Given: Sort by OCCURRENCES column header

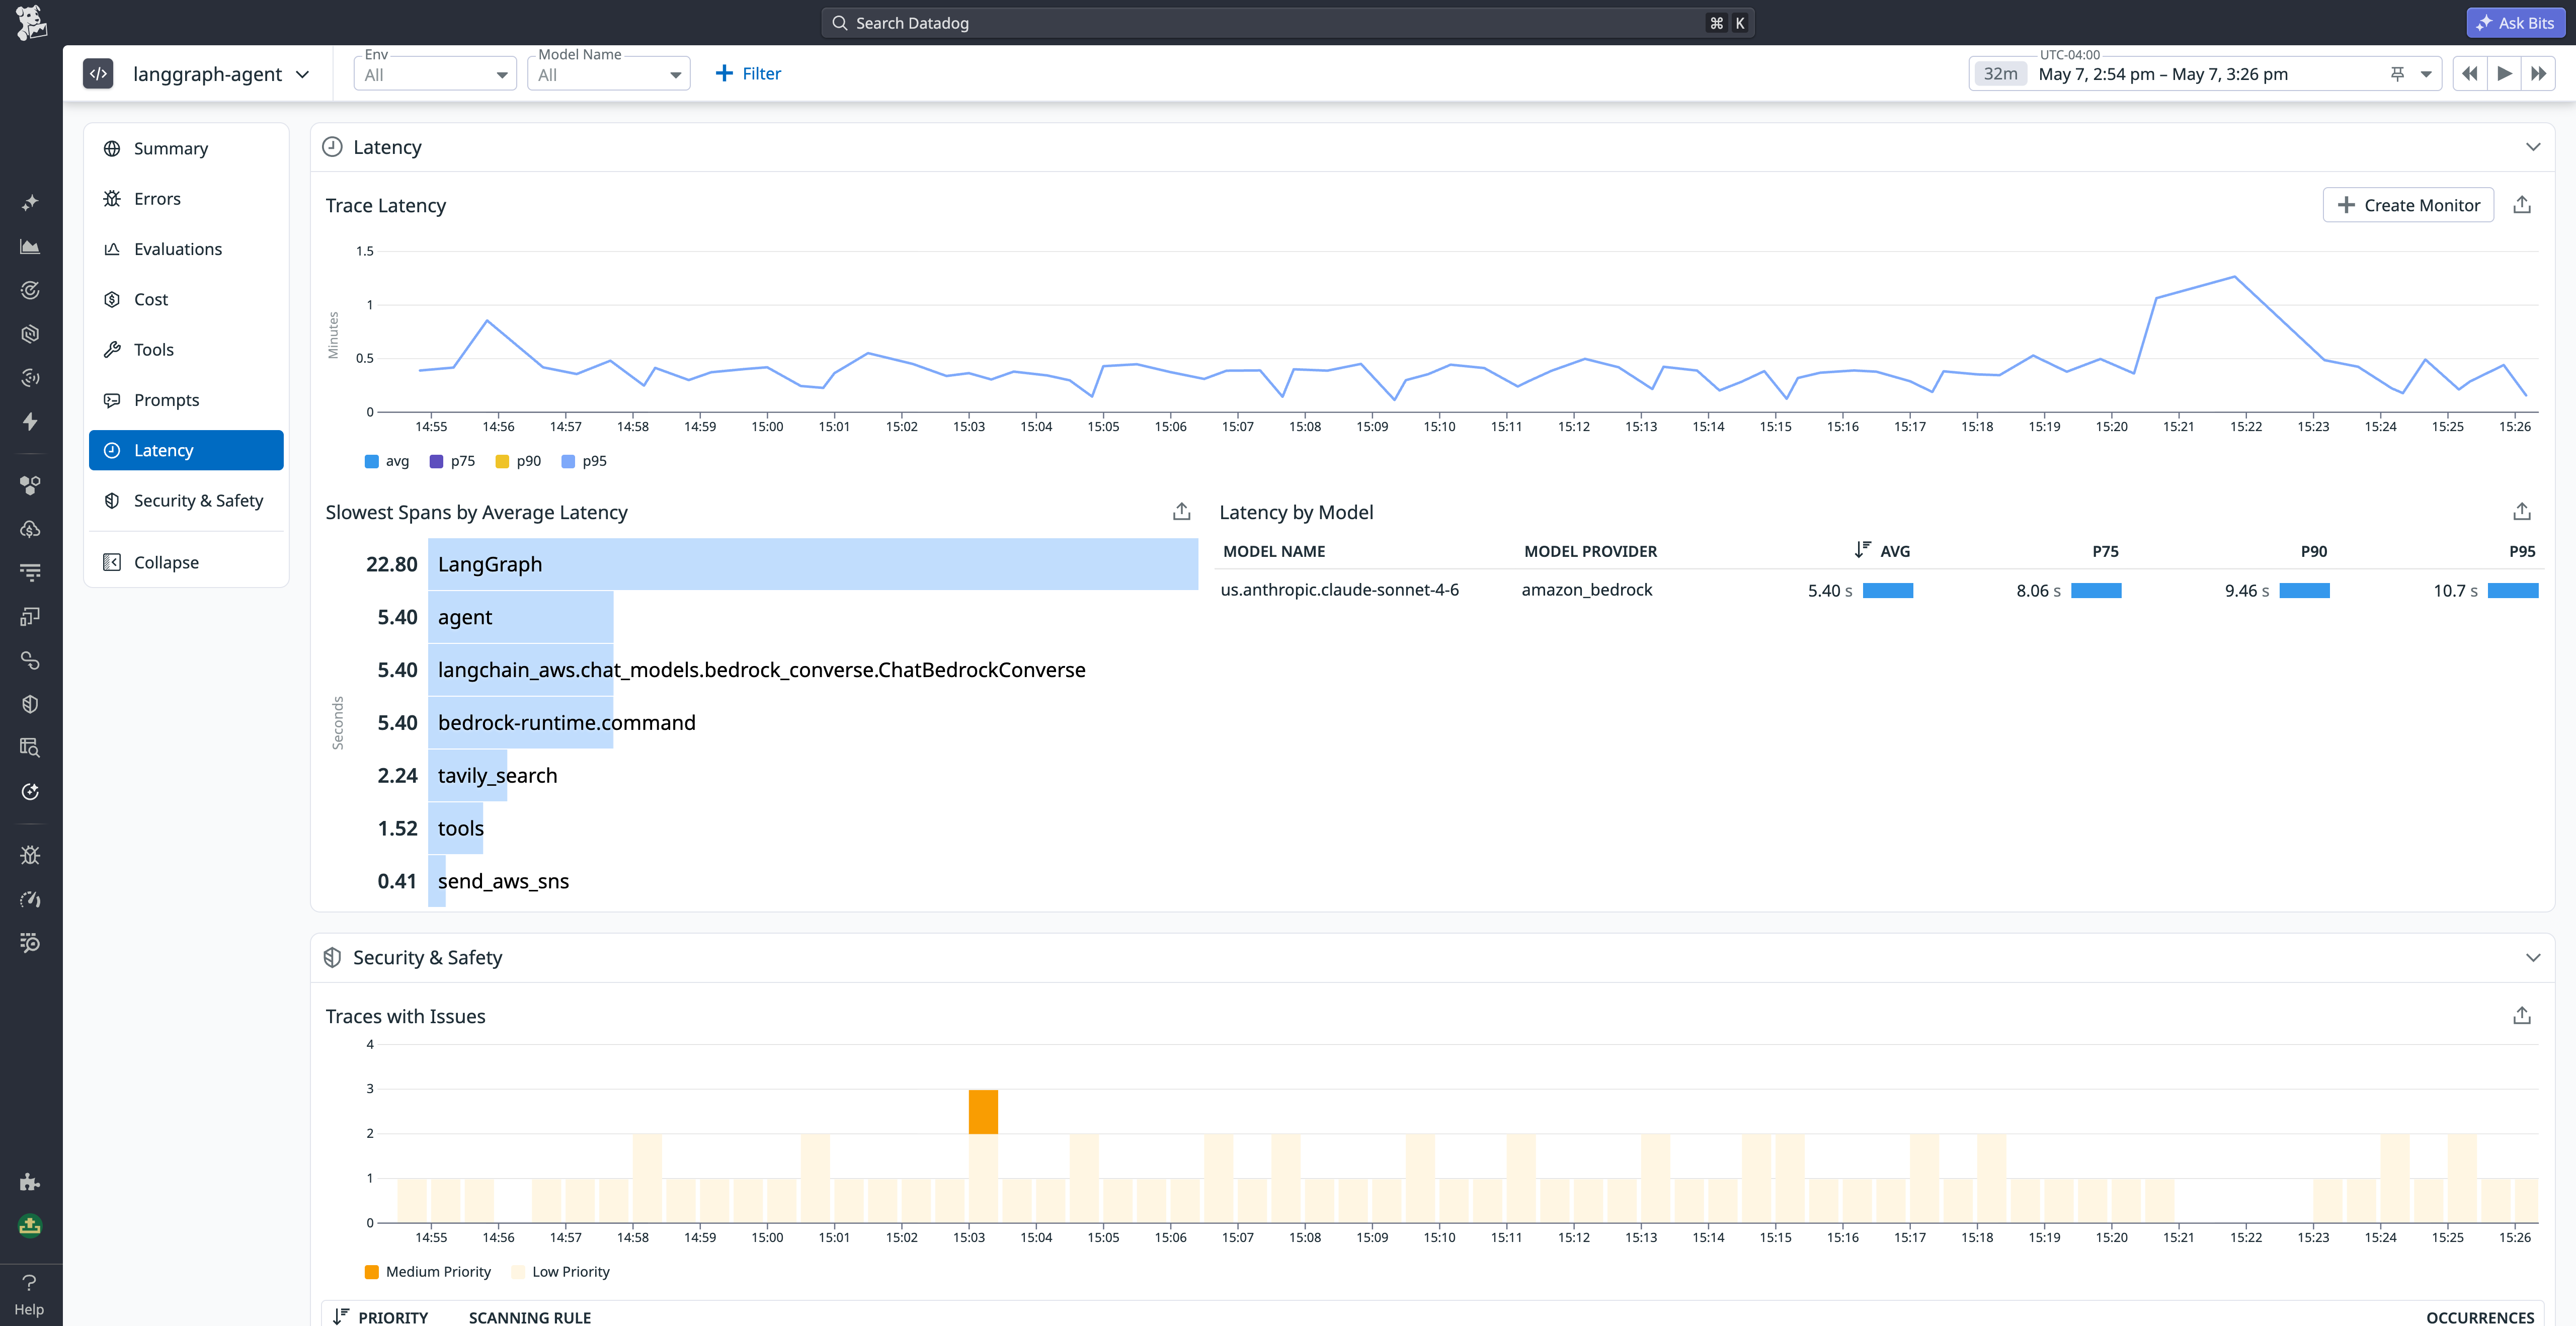Looking at the screenshot, I should coord(2480,1317).
